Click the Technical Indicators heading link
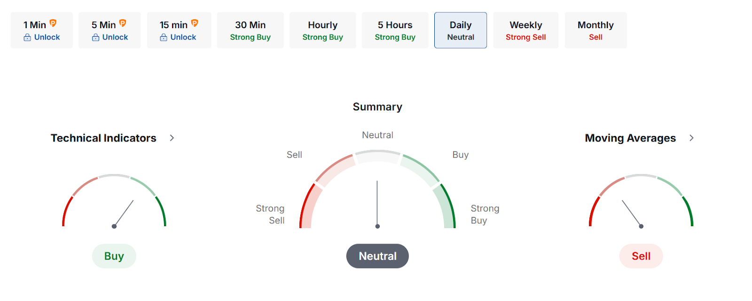This screenshot has height=301, width=752. pos(103,138)
